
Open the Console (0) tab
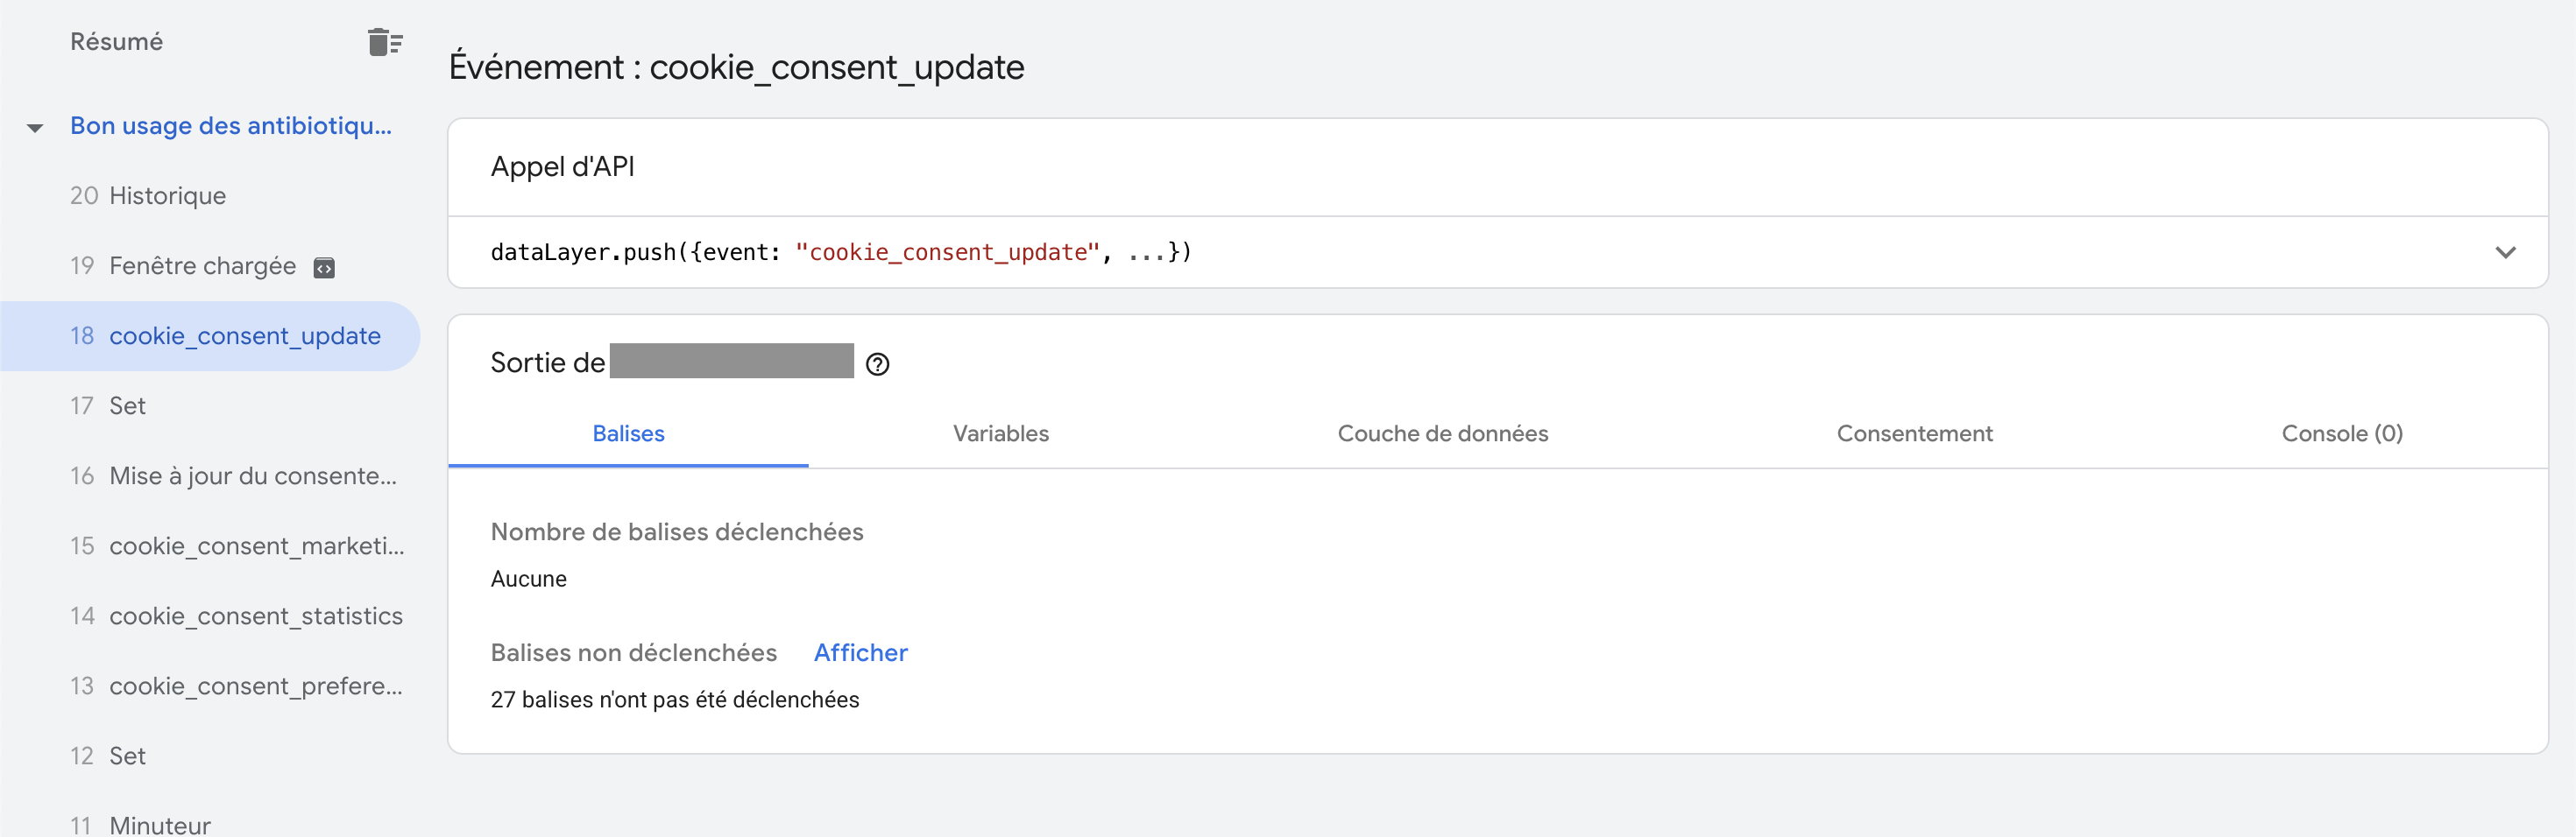coord(2341,433)
